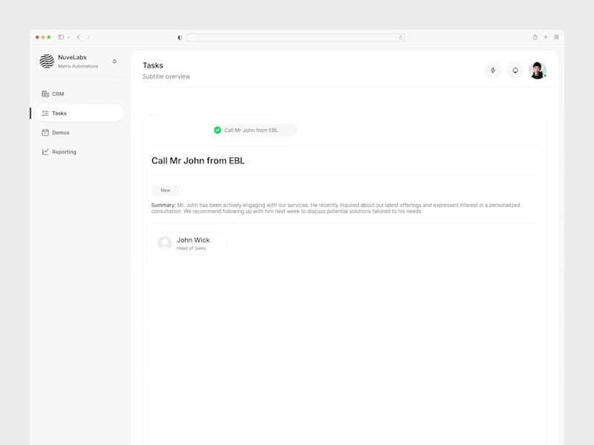Switch to the CRM section

[x=56, y=93]
